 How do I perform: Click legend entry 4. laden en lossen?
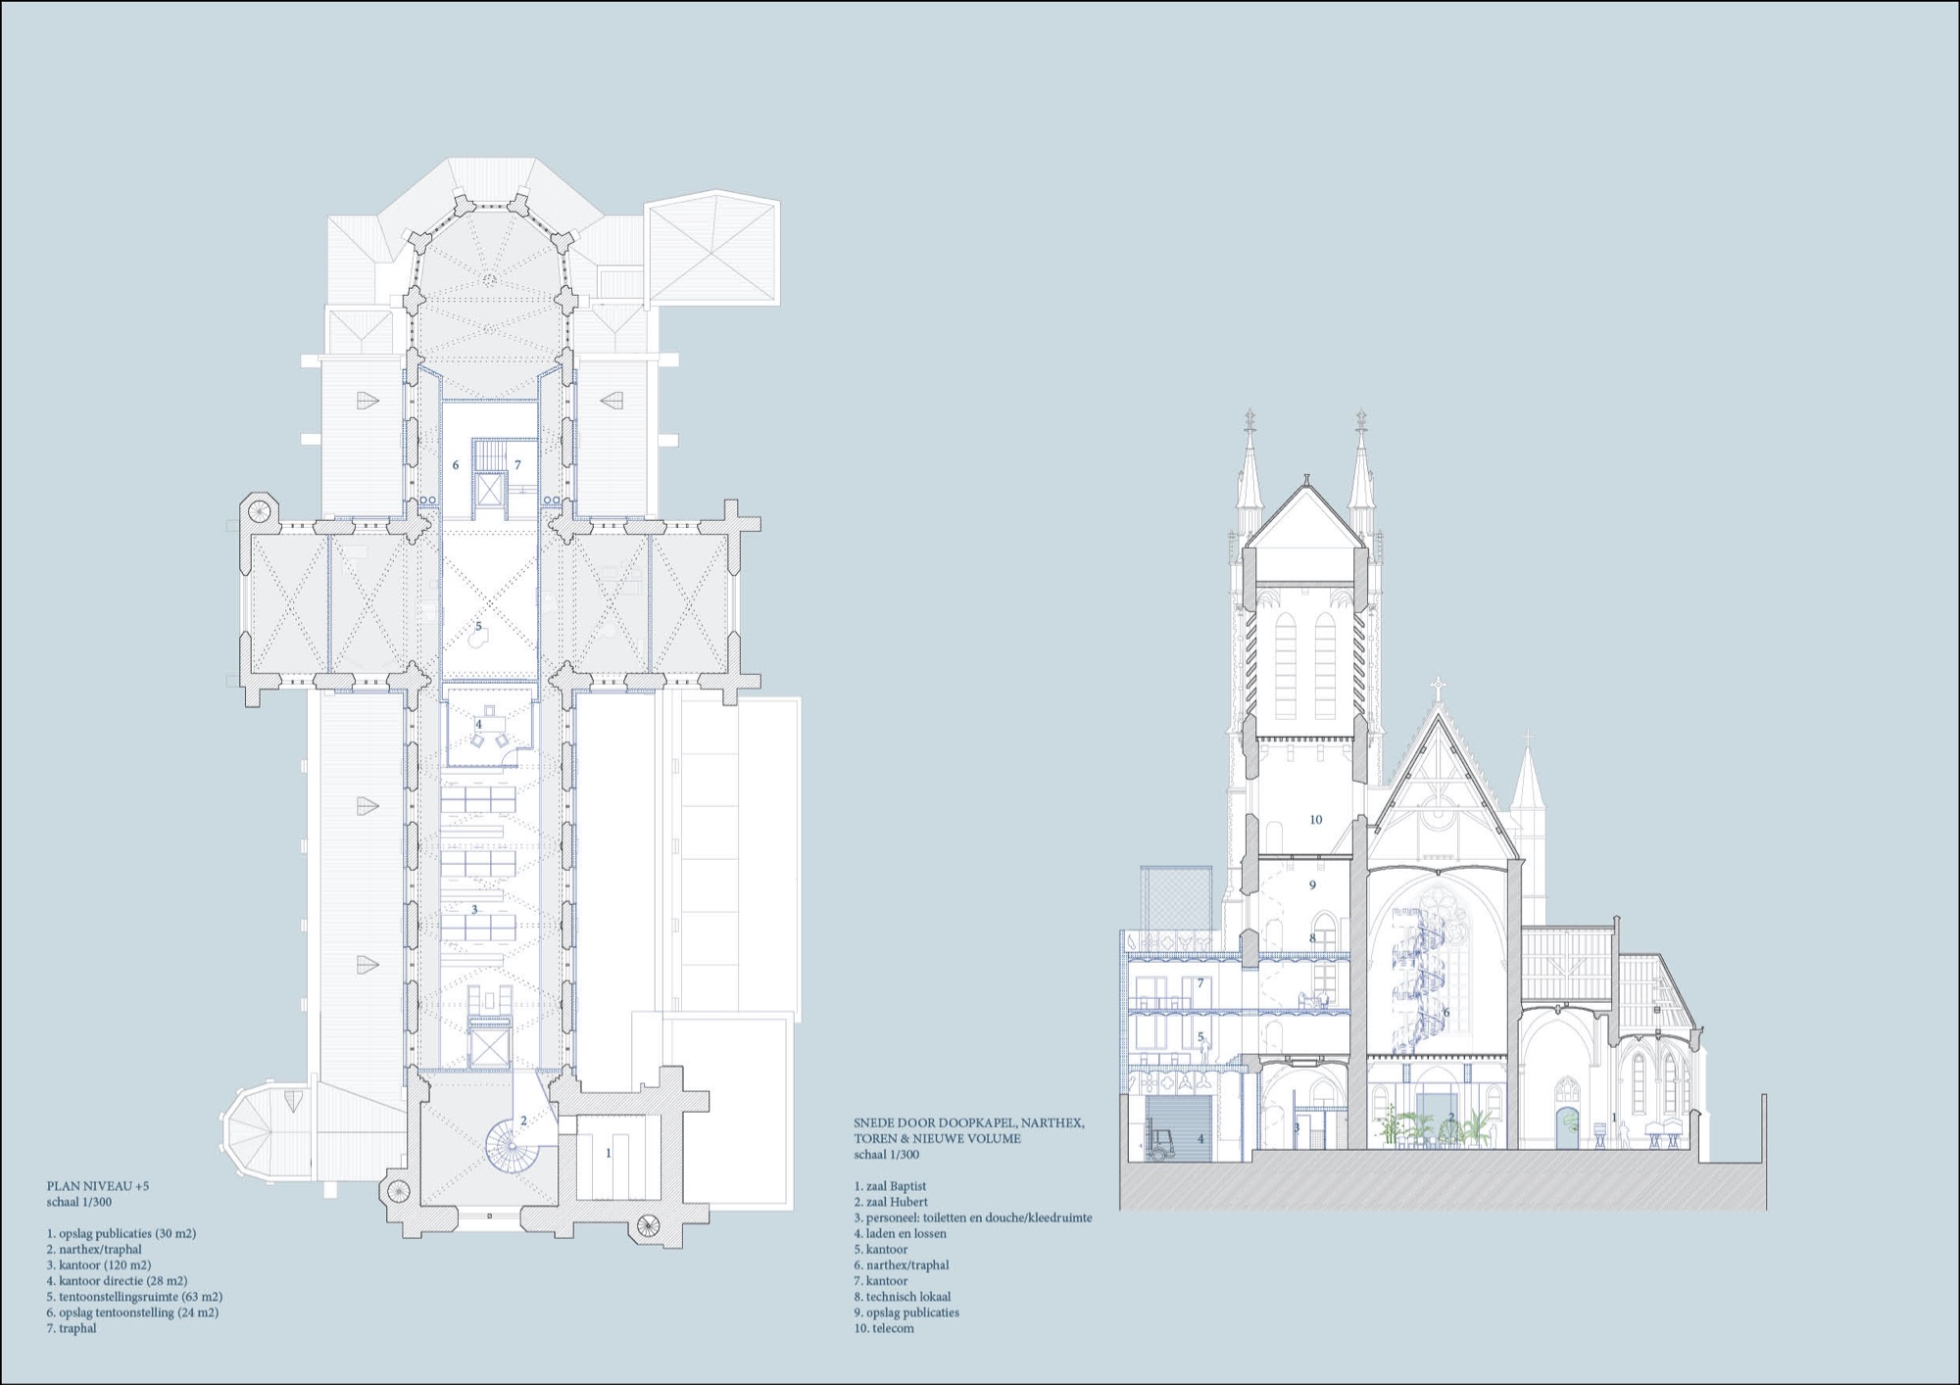pyautogui.click(x=900, y=1233)
